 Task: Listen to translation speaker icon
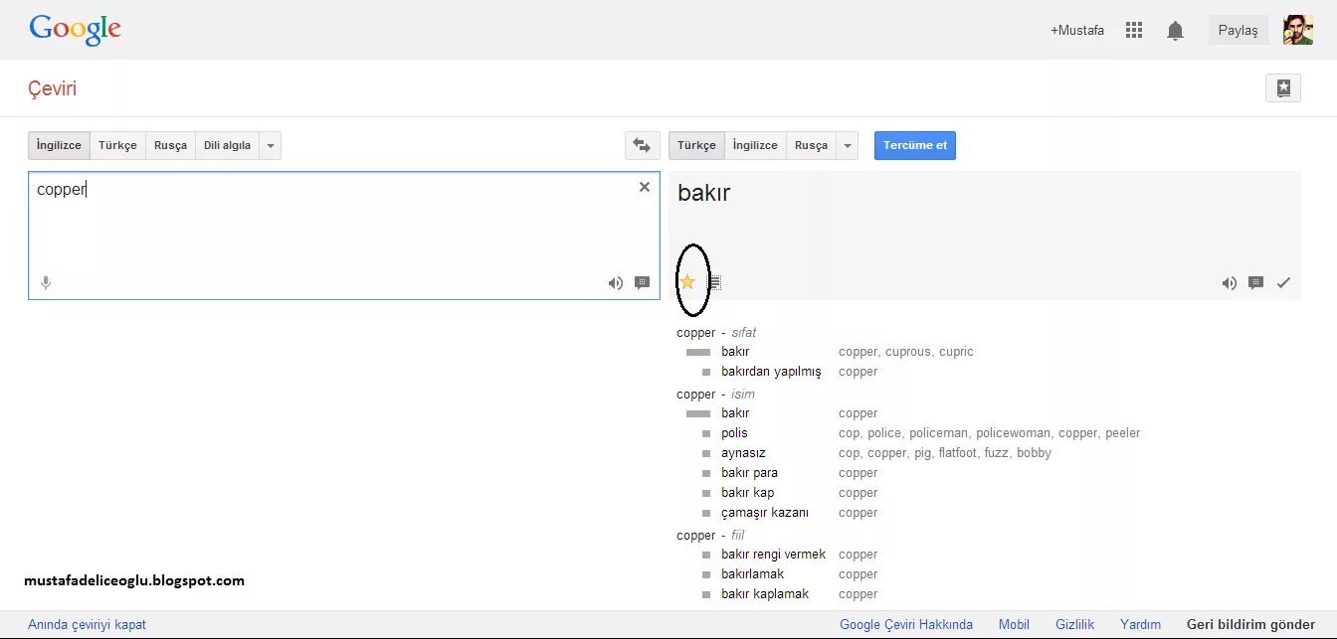pyautogui.click(x=1230, y=283)
